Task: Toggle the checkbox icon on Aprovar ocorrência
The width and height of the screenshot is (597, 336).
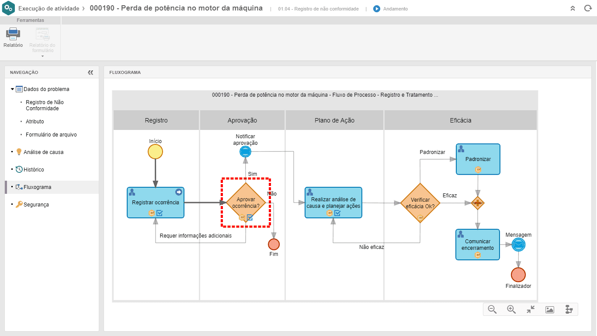Action: [x=250, y=217]
